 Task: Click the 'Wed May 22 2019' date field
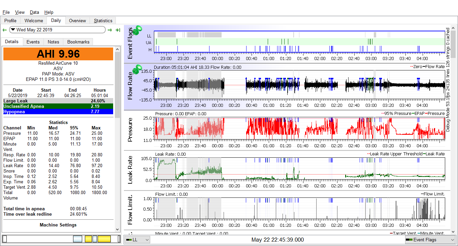57,30
